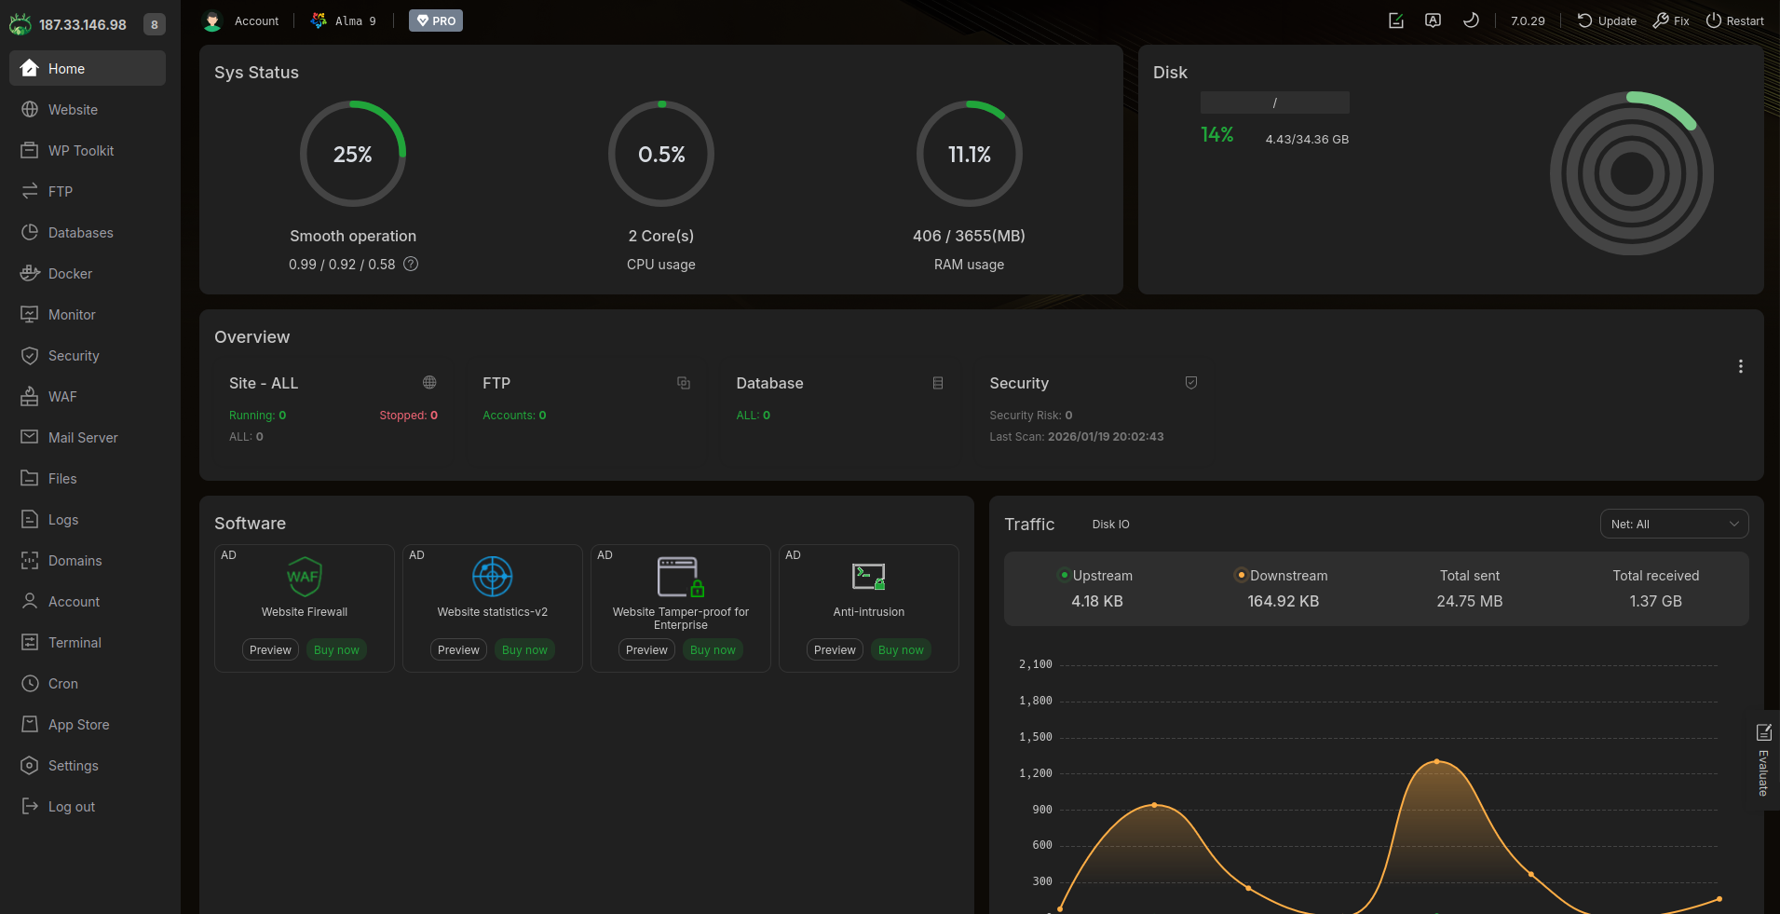Click the Database card icon
Viewport: 1780px width, 914px height.
(938, 383)
